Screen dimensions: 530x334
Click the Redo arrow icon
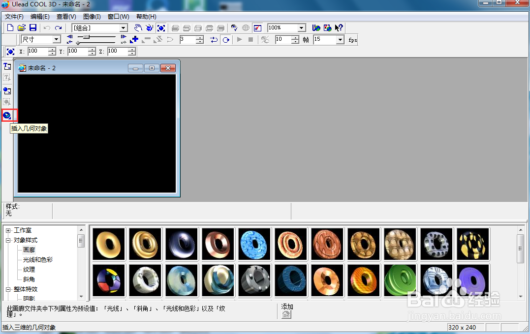pos(58,28)
